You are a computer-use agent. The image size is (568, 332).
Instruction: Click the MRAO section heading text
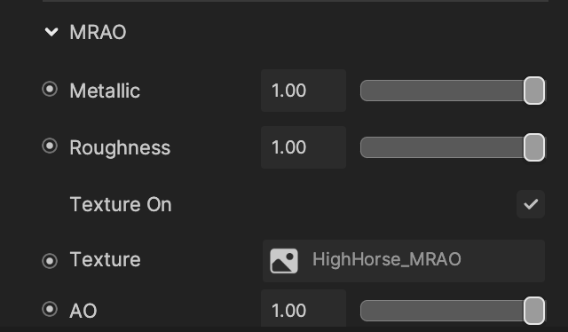[x=98, y=32]
